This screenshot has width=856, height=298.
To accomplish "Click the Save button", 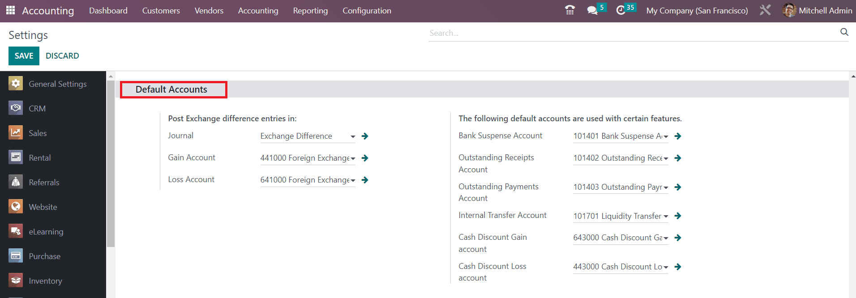I will 24,56.
